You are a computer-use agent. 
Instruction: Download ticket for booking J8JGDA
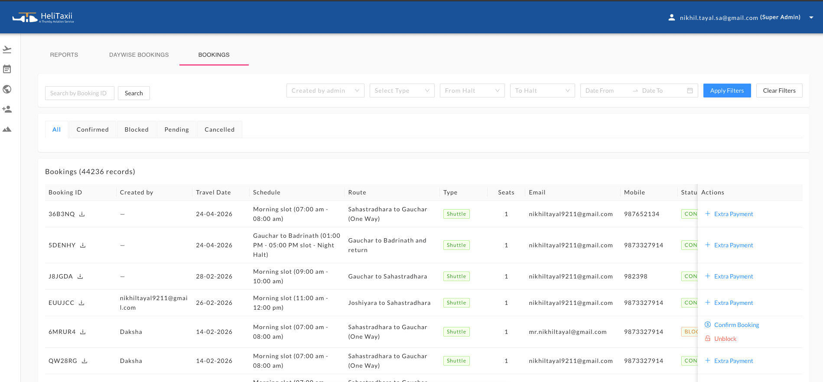tap(80, 276)
